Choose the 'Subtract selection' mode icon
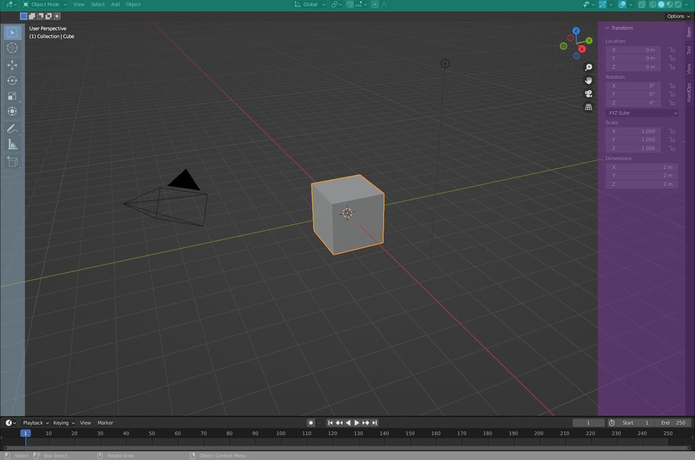Screen dimensions: 695x460 (40, 16)
